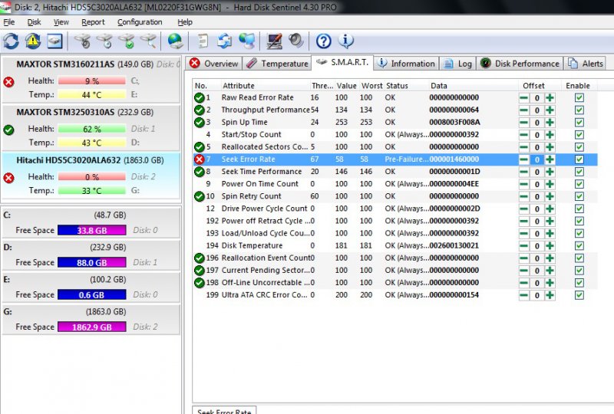The width and height of the screenshot is (614, 414).
Task: Click green check icon of Reallocation Event Count
Action: pos(200,258)
